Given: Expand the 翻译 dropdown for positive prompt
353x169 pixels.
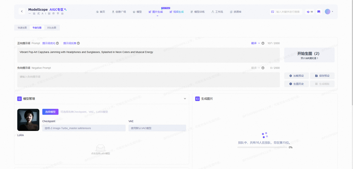Looking at the screenshot, I should [x=256, y=43].
